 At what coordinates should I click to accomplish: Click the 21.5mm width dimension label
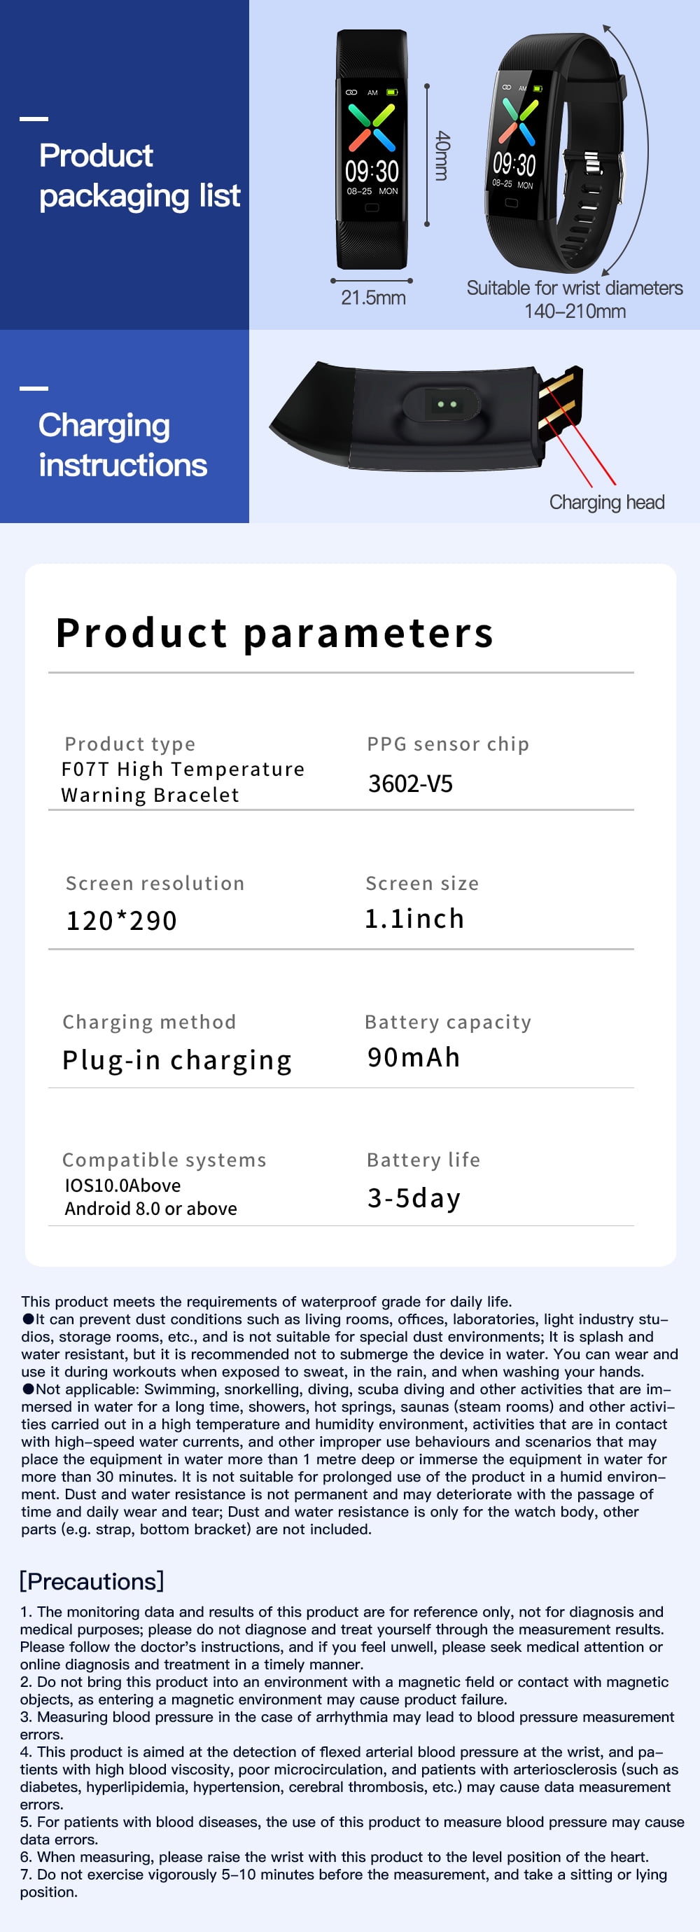coord(373,298)
